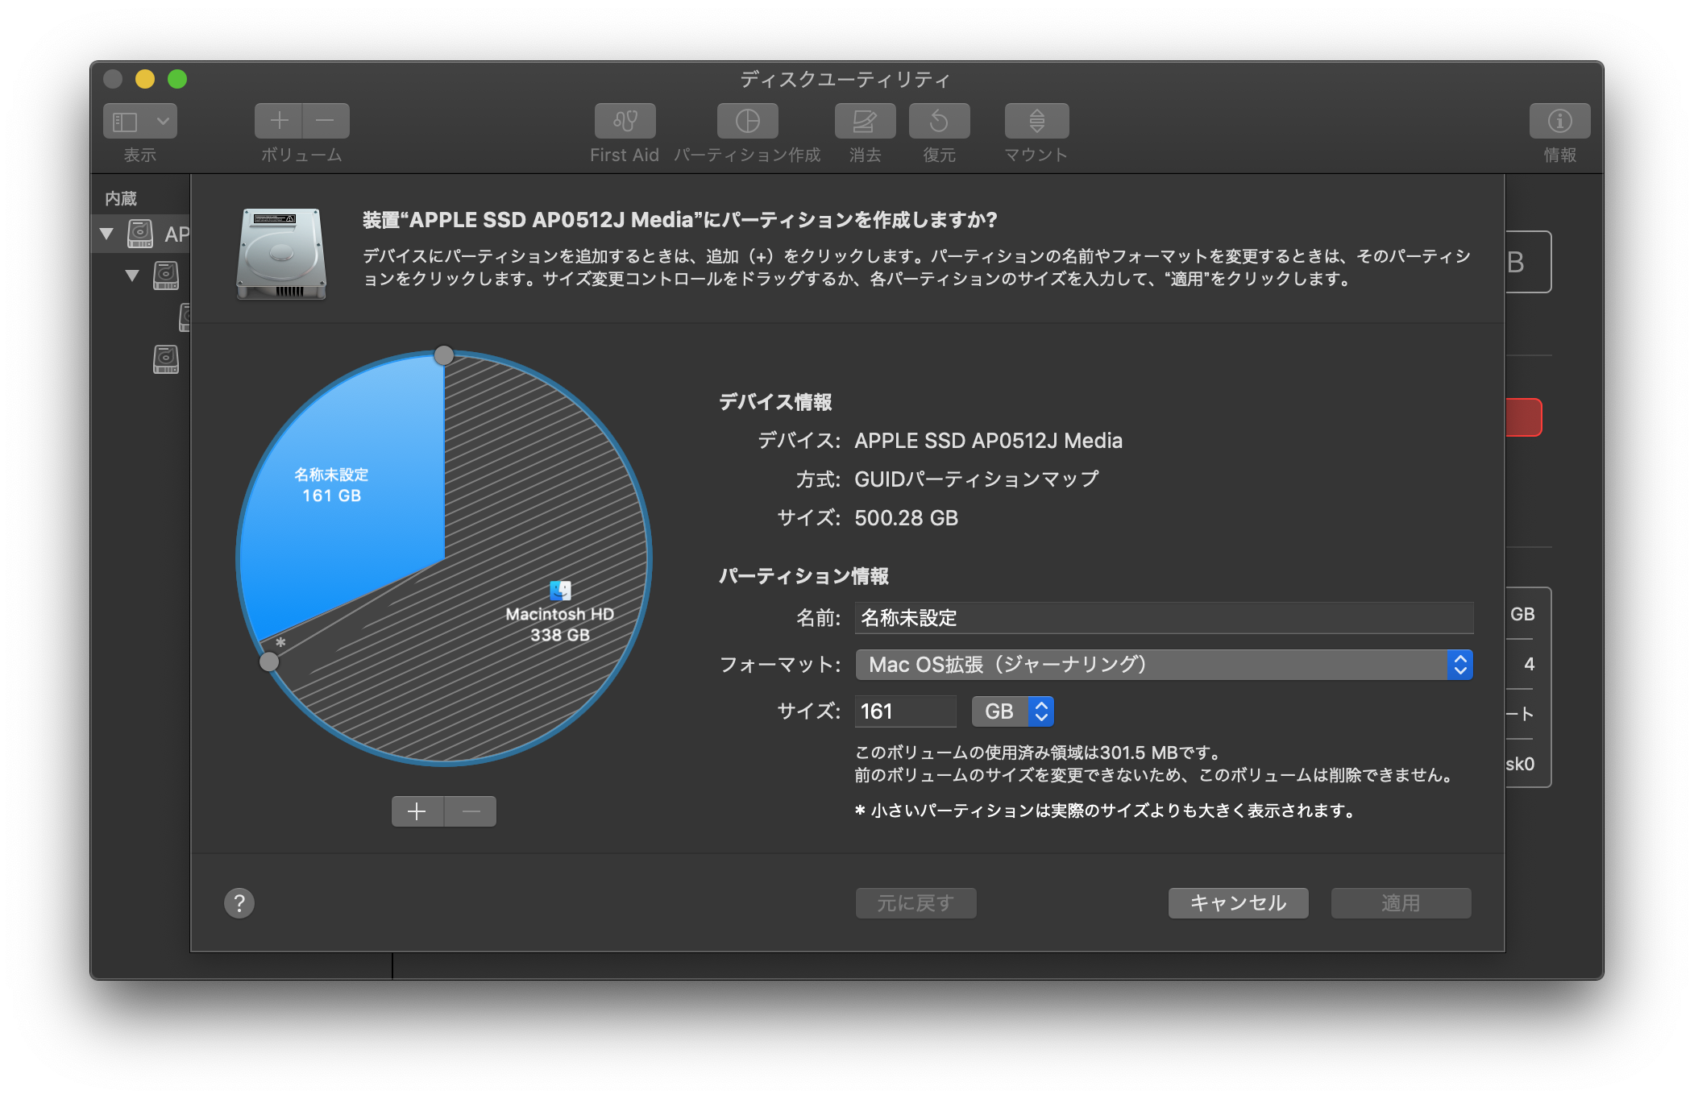Click the Restore (復元) toolbar icon
1694x1099 pixels.
(x=939, y=121)
